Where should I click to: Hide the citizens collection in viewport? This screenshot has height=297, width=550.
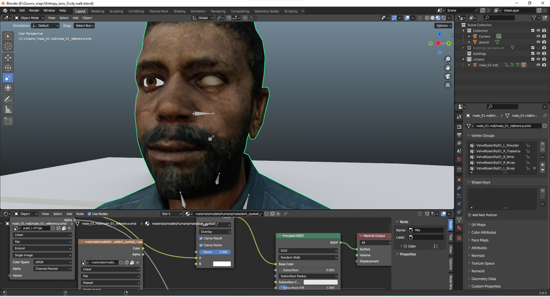coord(538,59)
